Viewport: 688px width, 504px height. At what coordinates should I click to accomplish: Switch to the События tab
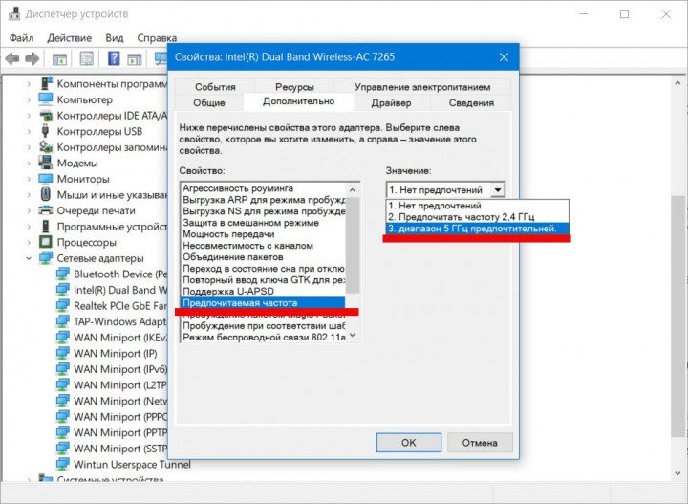215,86
